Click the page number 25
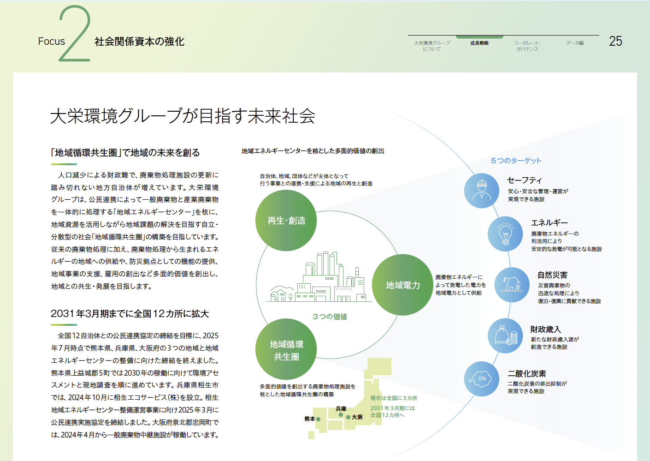The width and height of the screenshot is (650, 461). point(615,42)
